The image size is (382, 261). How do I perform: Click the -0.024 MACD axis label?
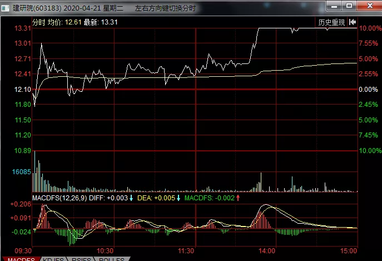[21, 232]
